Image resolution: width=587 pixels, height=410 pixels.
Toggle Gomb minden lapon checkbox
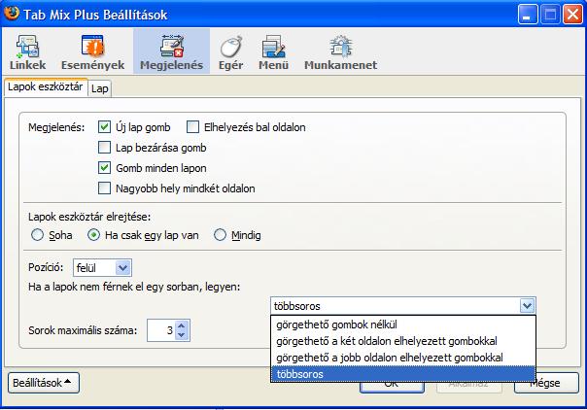pos(104,167)
